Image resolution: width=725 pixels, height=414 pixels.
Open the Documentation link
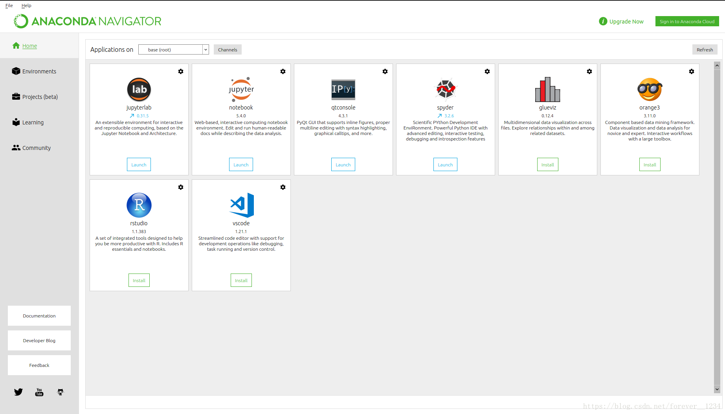(39, 316)
